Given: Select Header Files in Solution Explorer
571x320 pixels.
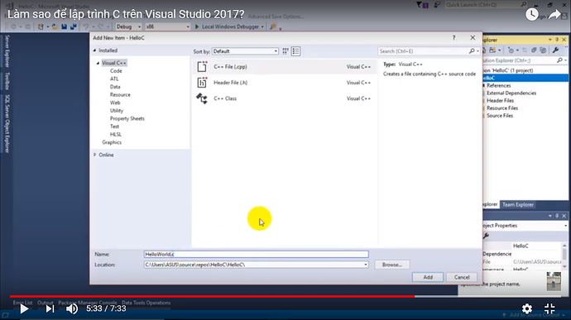Looking at the screenshot, I should coord(500,101).
